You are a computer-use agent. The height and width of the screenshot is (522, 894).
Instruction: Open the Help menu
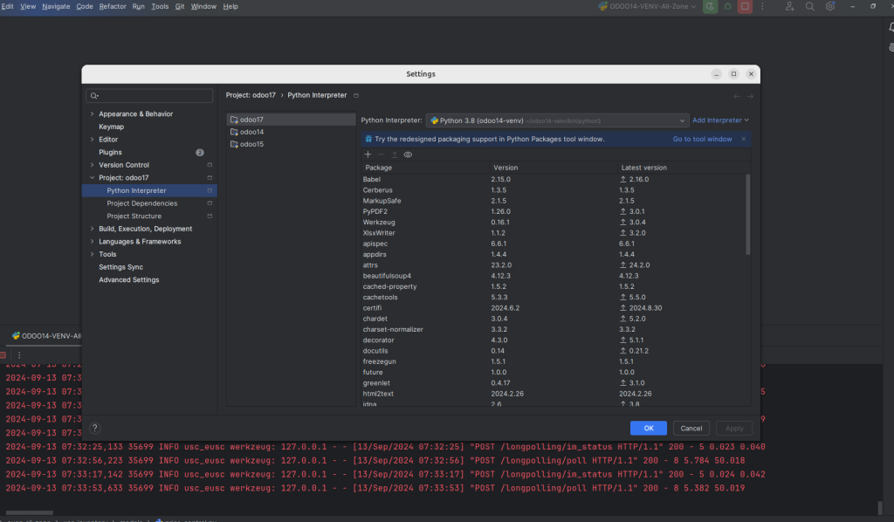coord(230,7)
